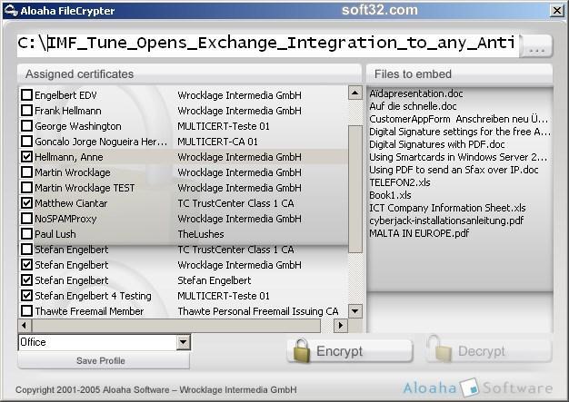The height and width of the screenshot is (402, 569).
Task: Click the Assigned certificates header
Action: coord(189,74)
